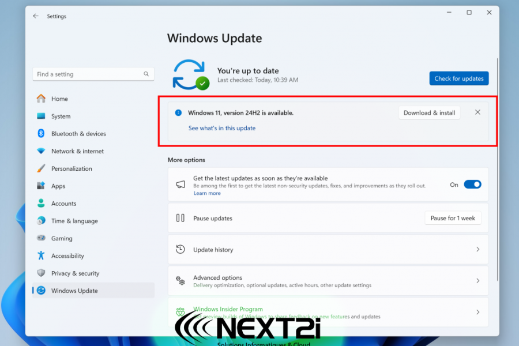Click the Privacy & security shield icon
The image size is (519, 346).
41,273
